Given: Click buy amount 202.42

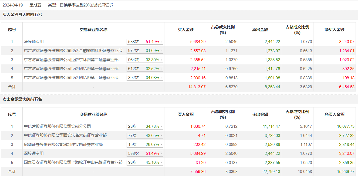Looking at the screenshot, I should click(x=200, y=145).
